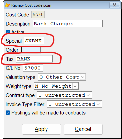Click the Cost Code label text
The image size is (122, 139).
[x=17, y=15]
